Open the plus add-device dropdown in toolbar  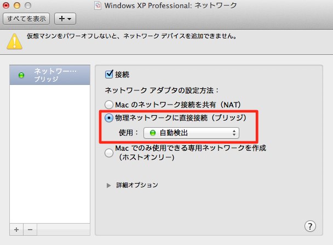pyautogui.click(x=65, y=19)
